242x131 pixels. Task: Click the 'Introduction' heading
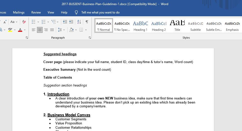58,94
